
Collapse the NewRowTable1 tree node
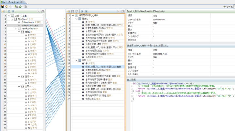point(16,28)
